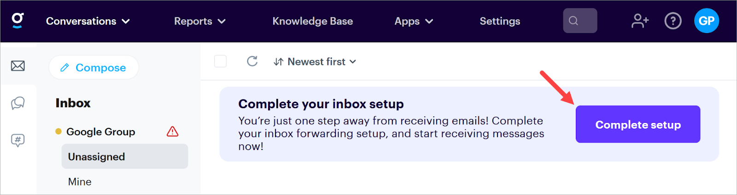Expand the Reports dropdown menu
Screen dimensions: 737x195
click(199, 21)
